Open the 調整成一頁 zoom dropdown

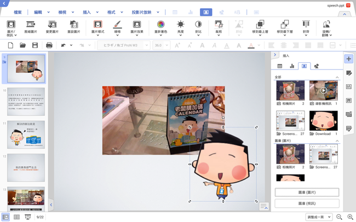[x=318, y=217]
